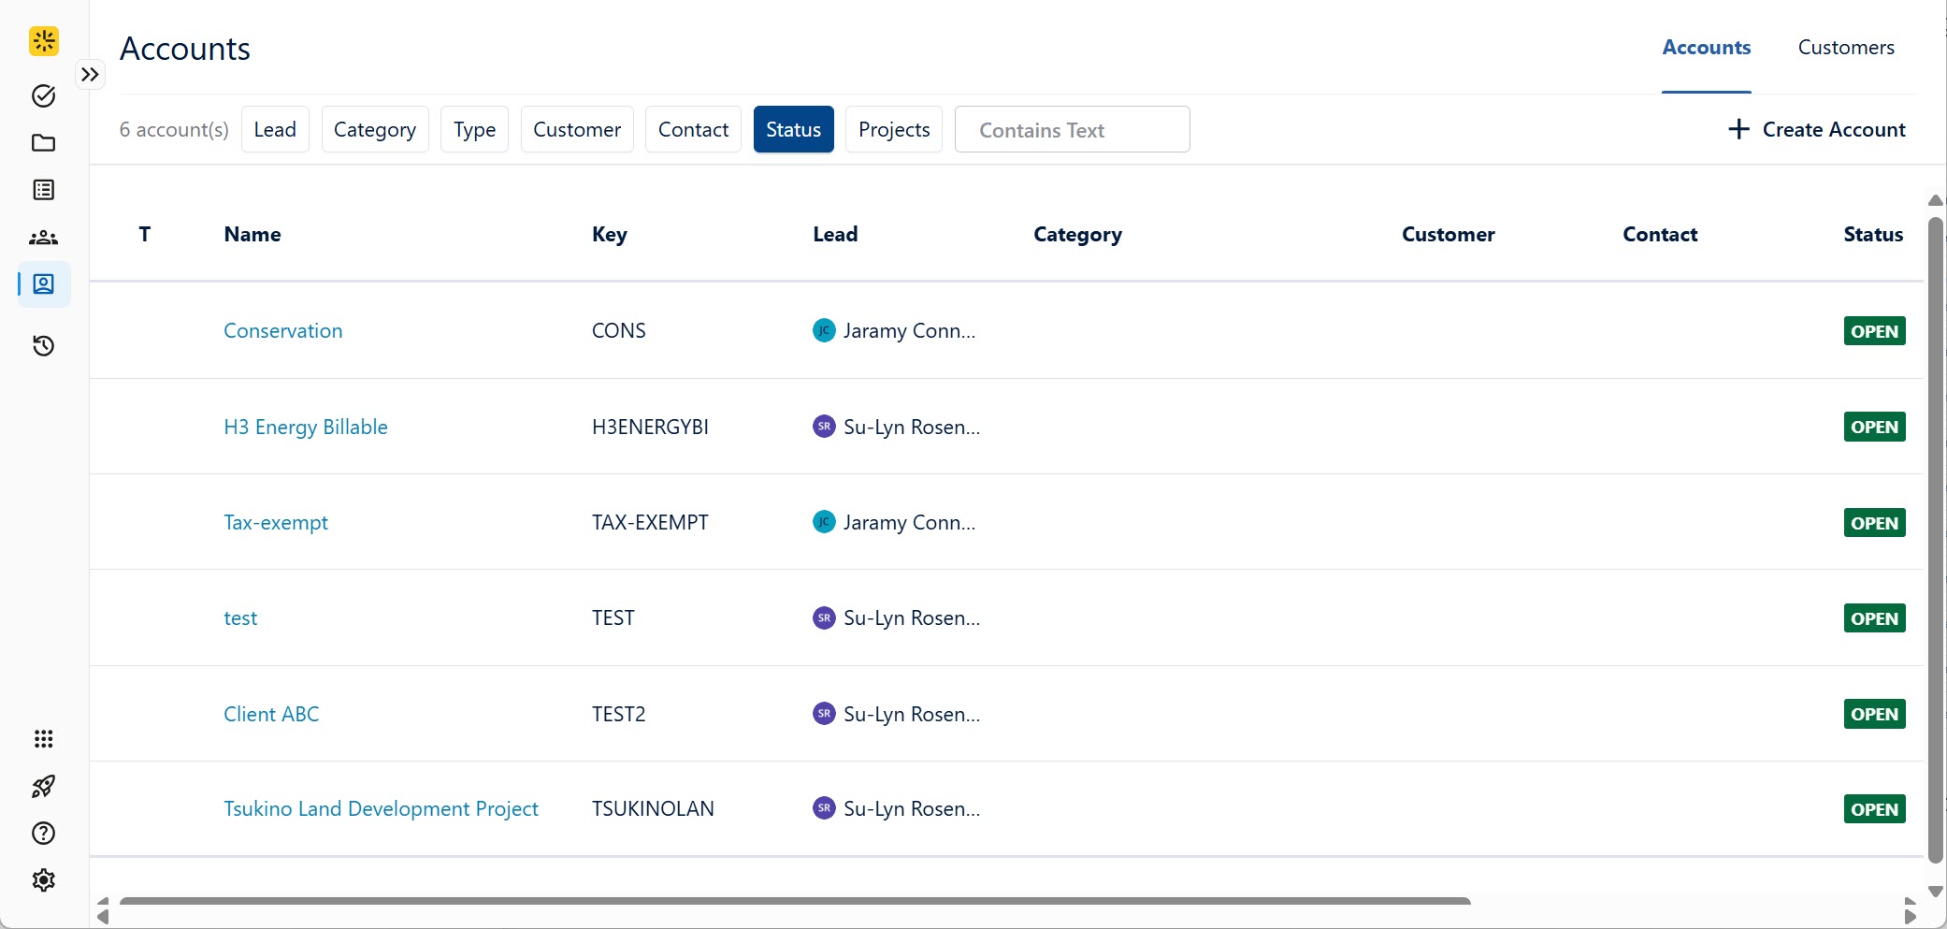Open the Customer filter dropdown
Image resolution: width=1947 pixels, height=929 pixels.
click(576, 129)
